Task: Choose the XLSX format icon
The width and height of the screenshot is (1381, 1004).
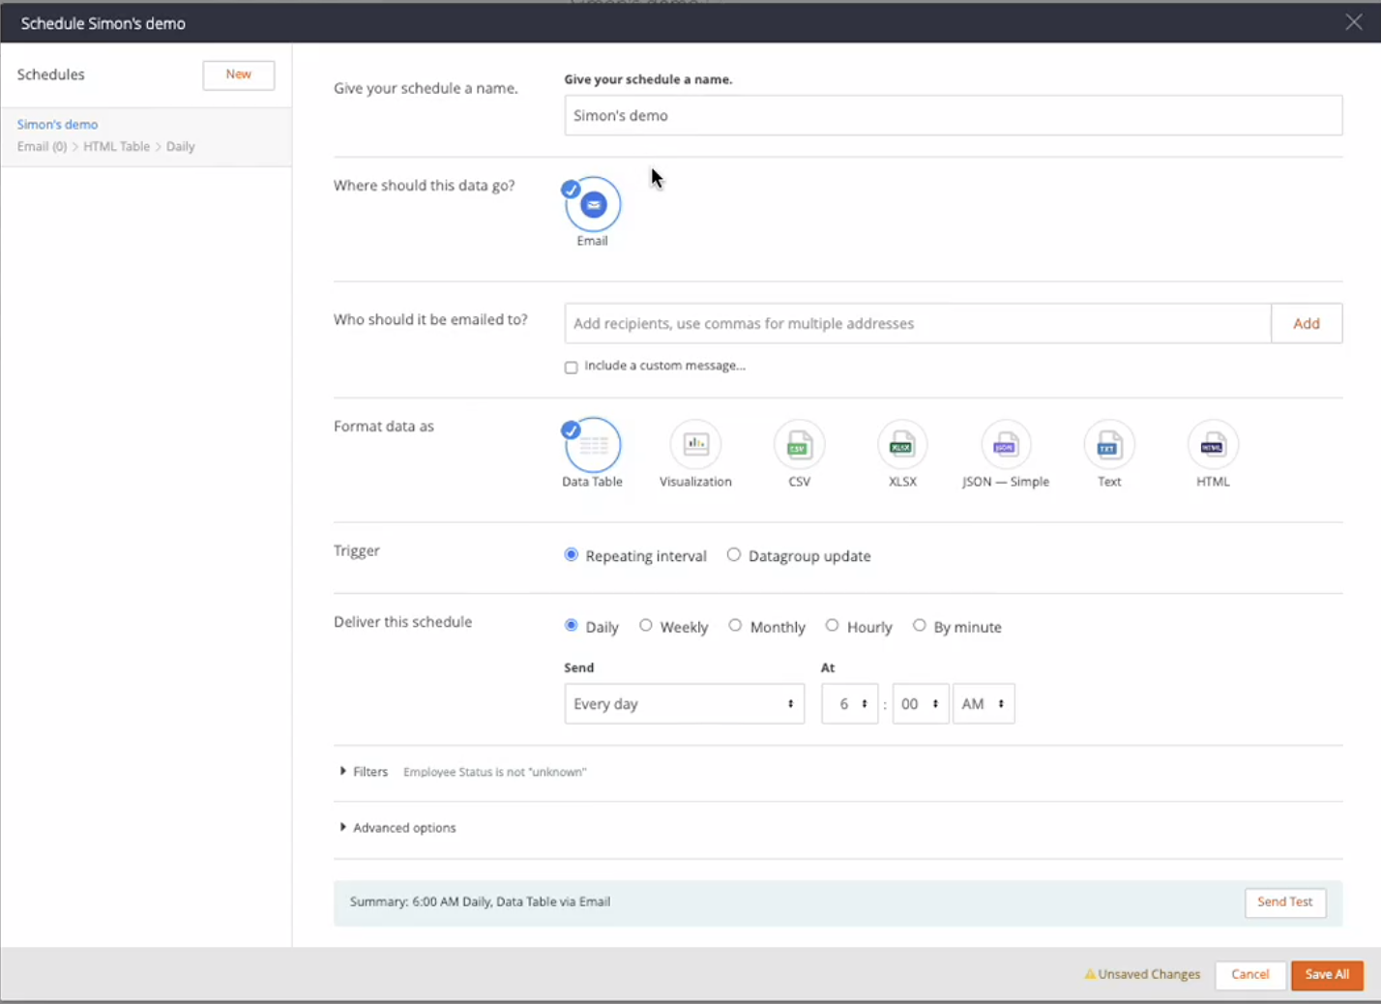Action: click(902, 445)
